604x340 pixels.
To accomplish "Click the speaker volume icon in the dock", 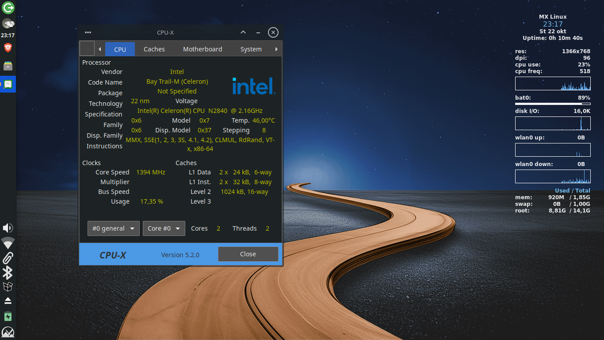I will (x=8, y=228).
